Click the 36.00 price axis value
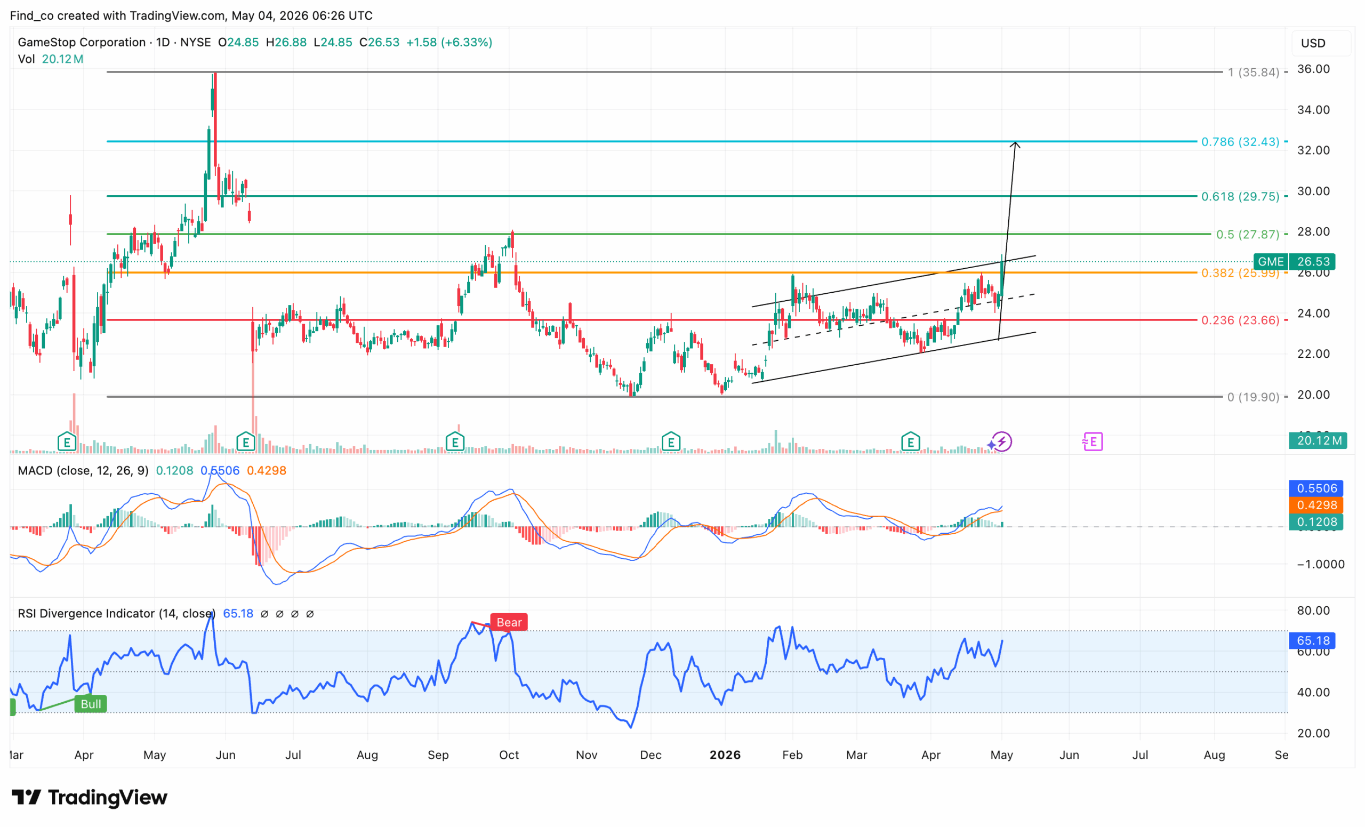The height and width of the screenshot is (827, 1365). click(1313, 69)
